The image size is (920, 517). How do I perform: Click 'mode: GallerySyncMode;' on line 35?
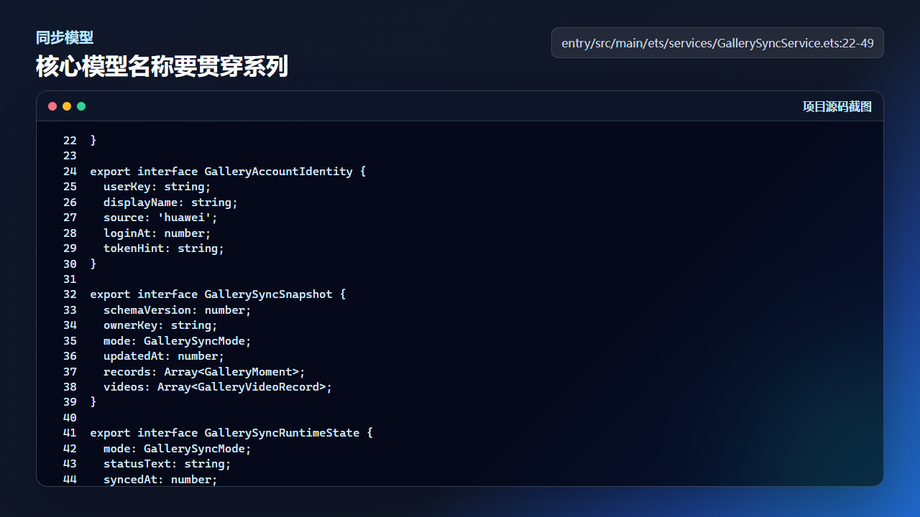point(178,341)
